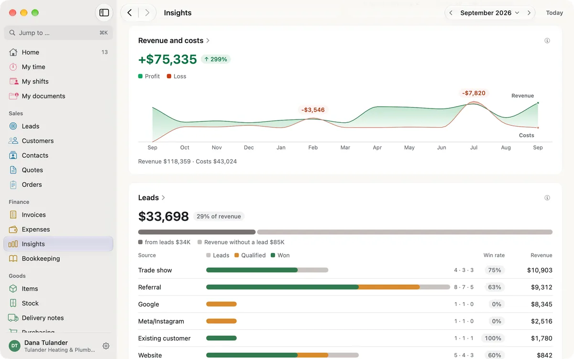Screen dimensions: 574x359
Task: Click the 29% of revenue badge
Action: click(x=219, y=217)
